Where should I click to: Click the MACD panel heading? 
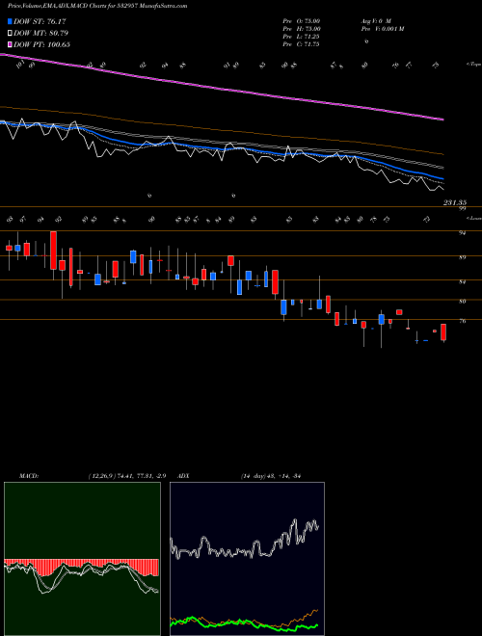[28, 476]
